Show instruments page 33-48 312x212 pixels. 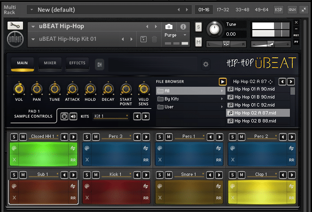[x=242, y=9]
